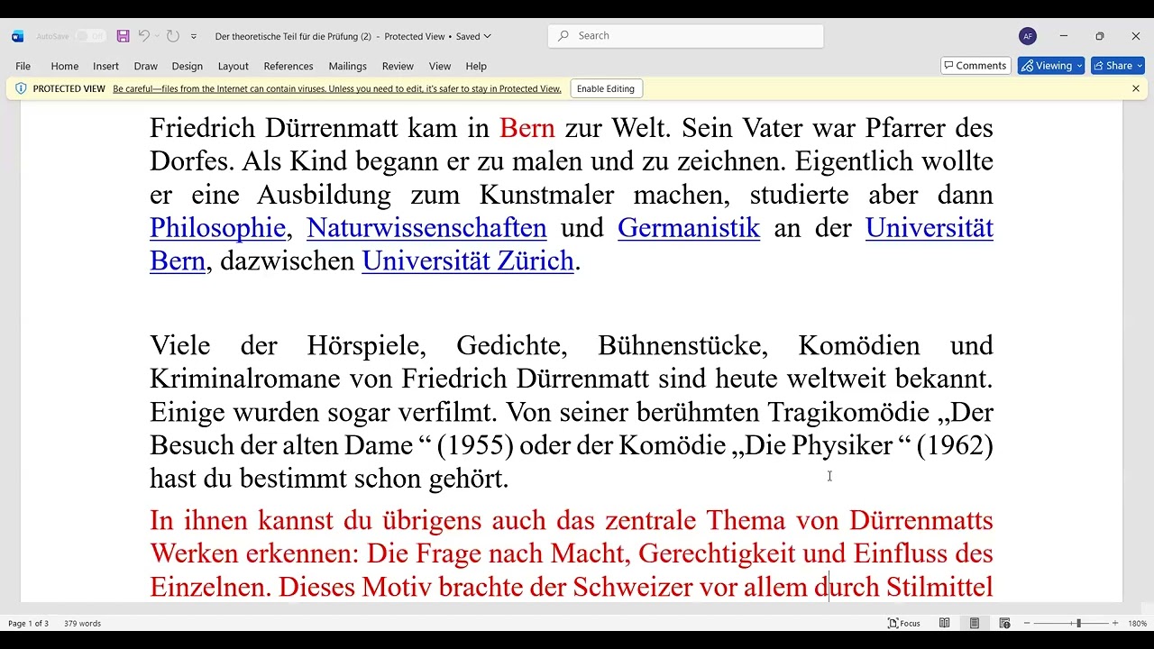This screenshot has height=649, width=1154.
Task: Go to the Design tab
Action: pyautogui.click(x=188, y=66)
